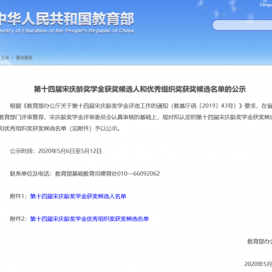The image size is (272, 272).
Task: Click the line ending 予以公示。
Action: click(60, 128)
